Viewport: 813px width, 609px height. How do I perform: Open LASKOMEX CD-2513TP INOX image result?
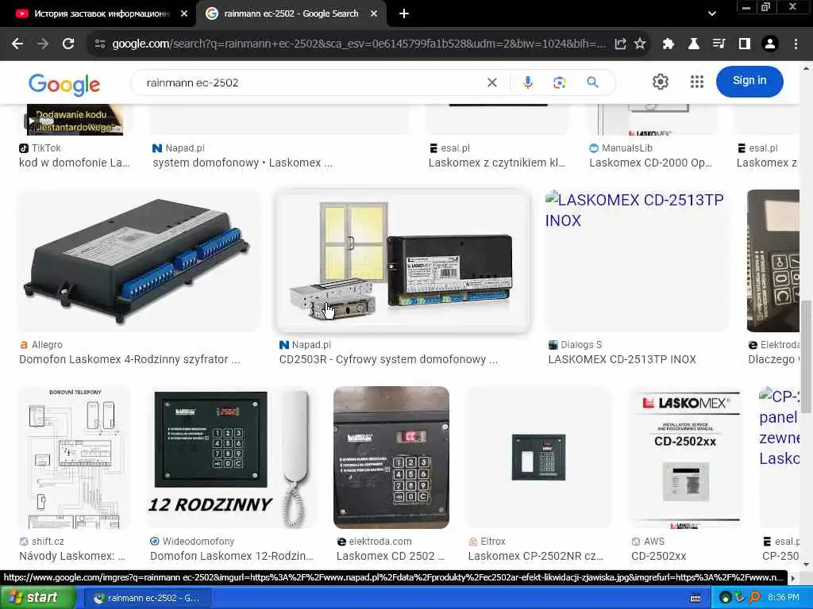pos(638,260)
